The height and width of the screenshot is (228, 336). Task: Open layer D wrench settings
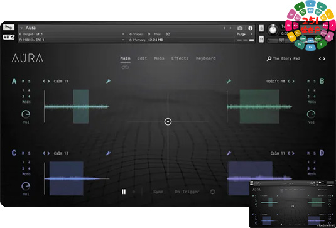tap(229, 153)
